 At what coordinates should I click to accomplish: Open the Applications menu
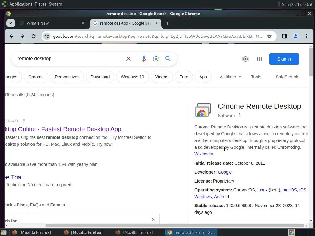coord(21,4)
